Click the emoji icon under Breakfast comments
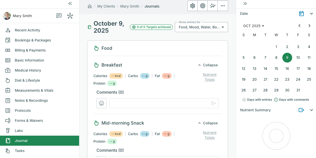Screen dimensions: 316x158 pos(101,103)
